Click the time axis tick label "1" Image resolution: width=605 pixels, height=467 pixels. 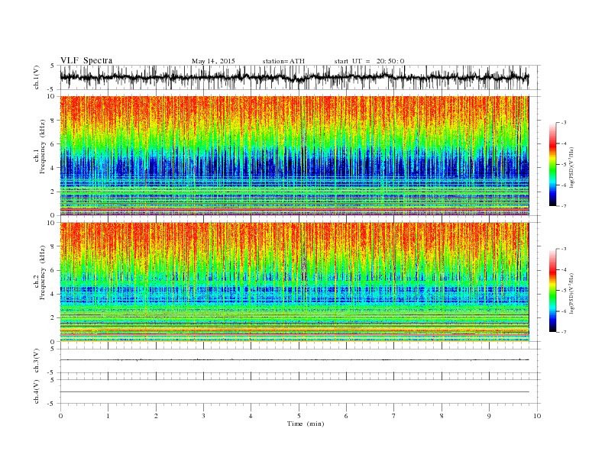coord(108,416)
